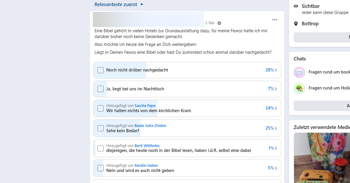The height and width of the screenshot is (183, 350).
Task: Expand voters chevron next to 7%
Action: click(x=276, y=89)
